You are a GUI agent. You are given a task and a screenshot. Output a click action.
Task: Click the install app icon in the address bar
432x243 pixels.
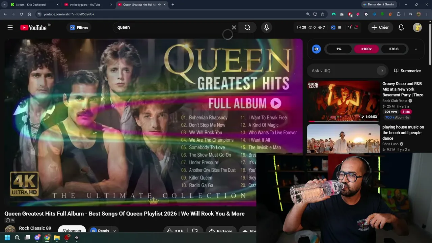315,14
